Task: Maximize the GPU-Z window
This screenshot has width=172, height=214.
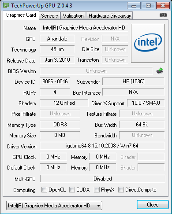Action: [148, 6]
